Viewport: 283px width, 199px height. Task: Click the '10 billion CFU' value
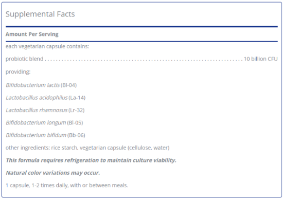(261, 59)
